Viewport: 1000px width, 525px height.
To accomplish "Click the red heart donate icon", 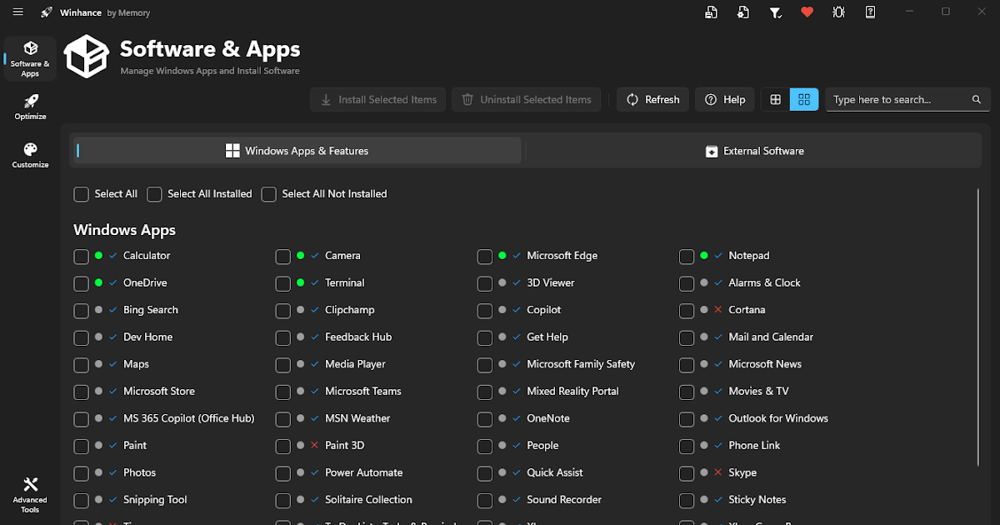I will tap(807, 12).
